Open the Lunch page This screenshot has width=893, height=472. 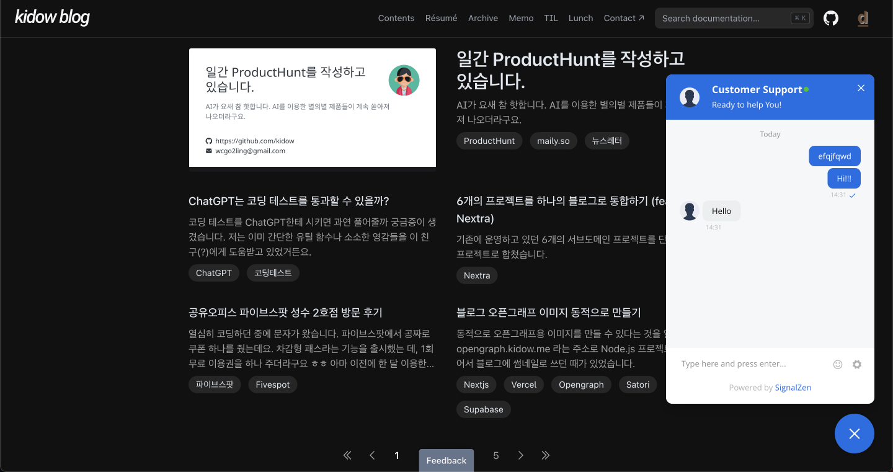click(581, 18)
